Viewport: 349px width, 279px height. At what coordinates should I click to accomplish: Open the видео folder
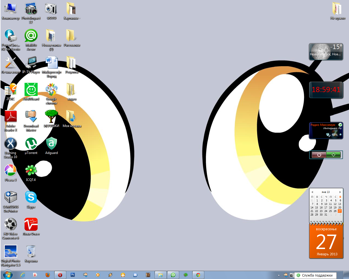click(72, 92)
